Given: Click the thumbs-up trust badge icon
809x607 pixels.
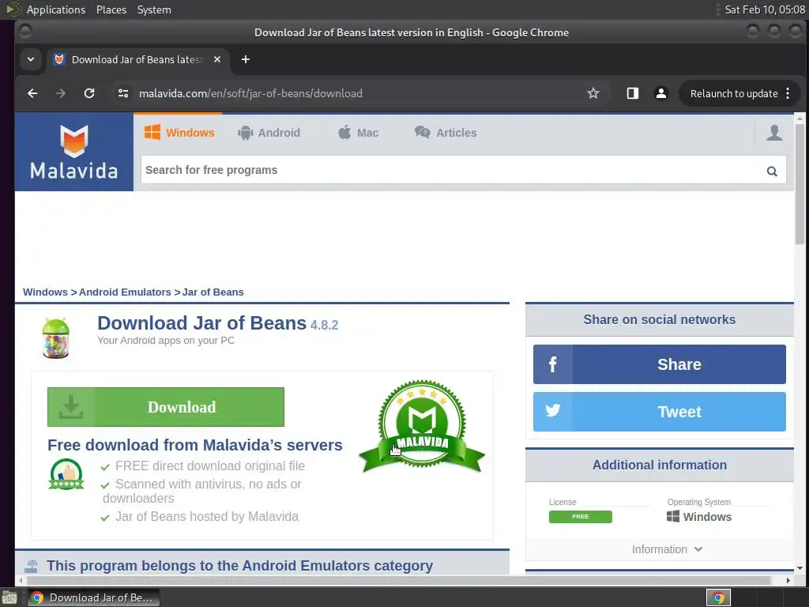Looking at the screenshot, I should tap(66, 473).
